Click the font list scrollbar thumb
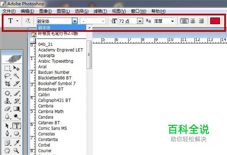Viewport: 227px width, 155px height. [89, 55]
